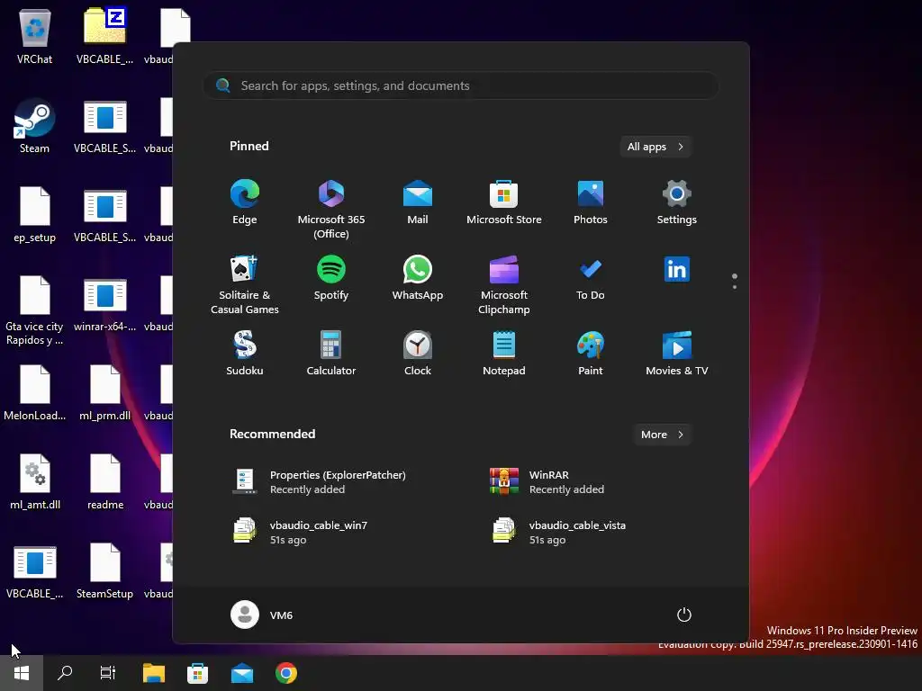This screenshot has width=922, height=691.
Task: Select ep_setup file on desktop
Action: tap(35, 215)
